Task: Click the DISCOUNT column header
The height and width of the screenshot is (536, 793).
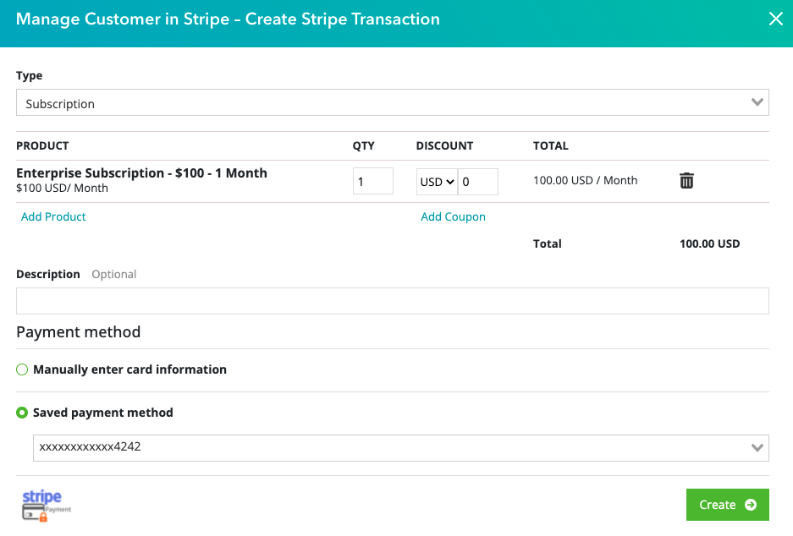Action: [444, 146]
